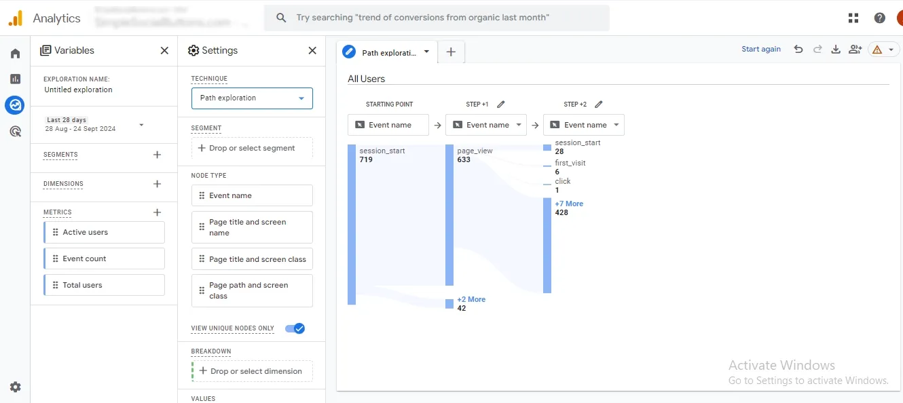
Task: Click the share exploration icon
Action: pos(855,50)
